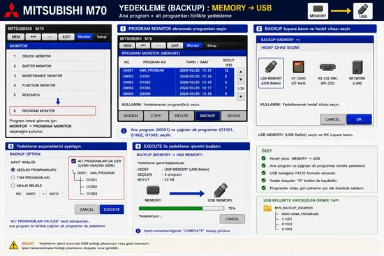Open Setup tab in Program Monitor window
This screenshot has width=384, height=256.
tap(212, 45)
